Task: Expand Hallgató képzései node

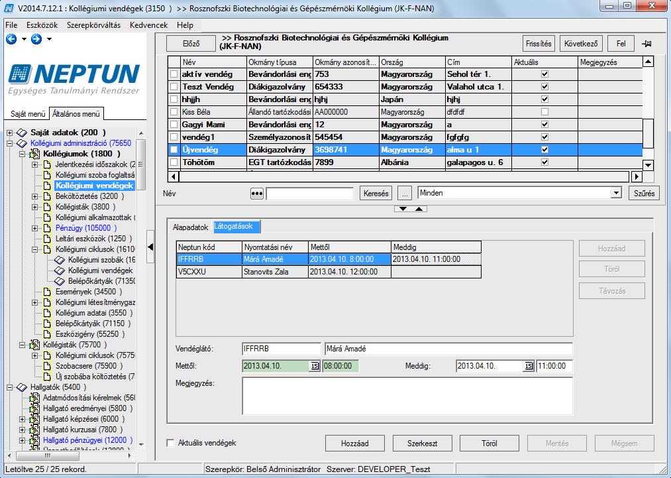Action: click(23, 419)
